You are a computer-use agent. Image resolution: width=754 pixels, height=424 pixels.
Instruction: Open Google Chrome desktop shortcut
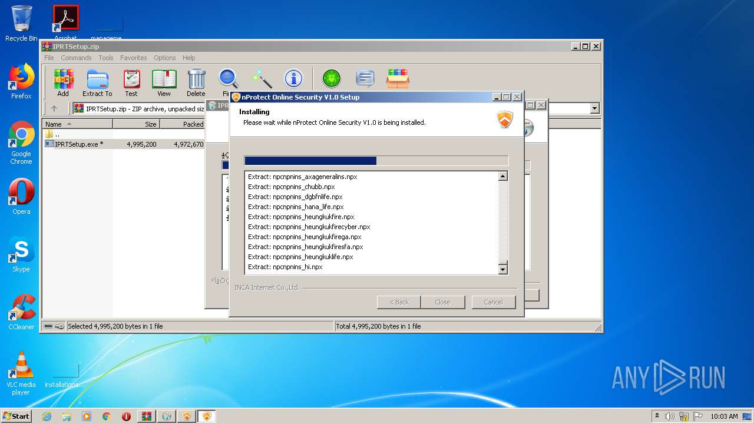point(21,143)
